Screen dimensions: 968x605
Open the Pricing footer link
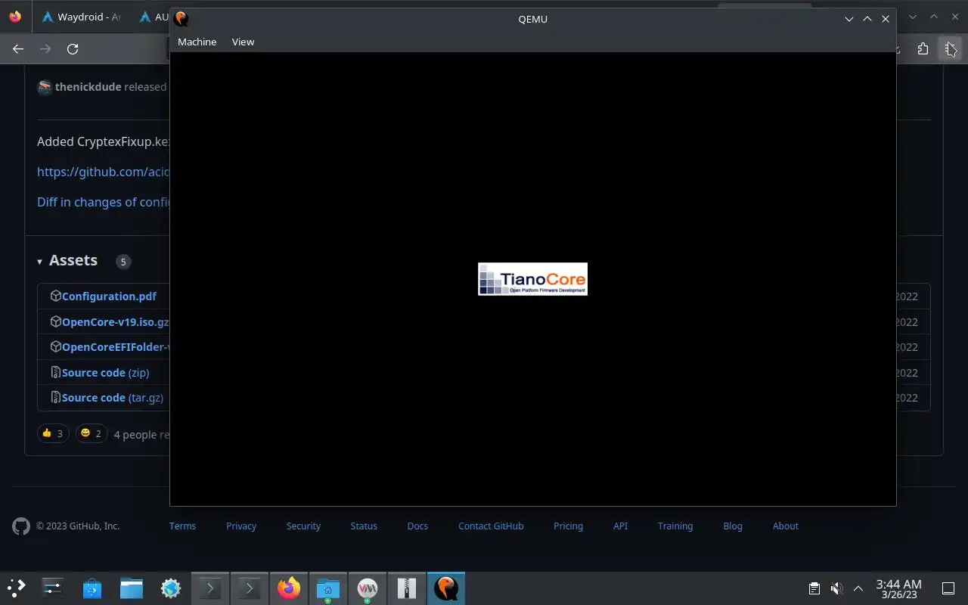click(x=568, y=526)
